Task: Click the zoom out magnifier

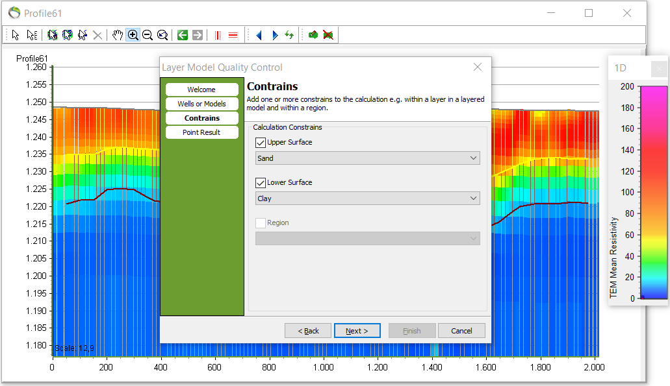Action: coord(148,35)
